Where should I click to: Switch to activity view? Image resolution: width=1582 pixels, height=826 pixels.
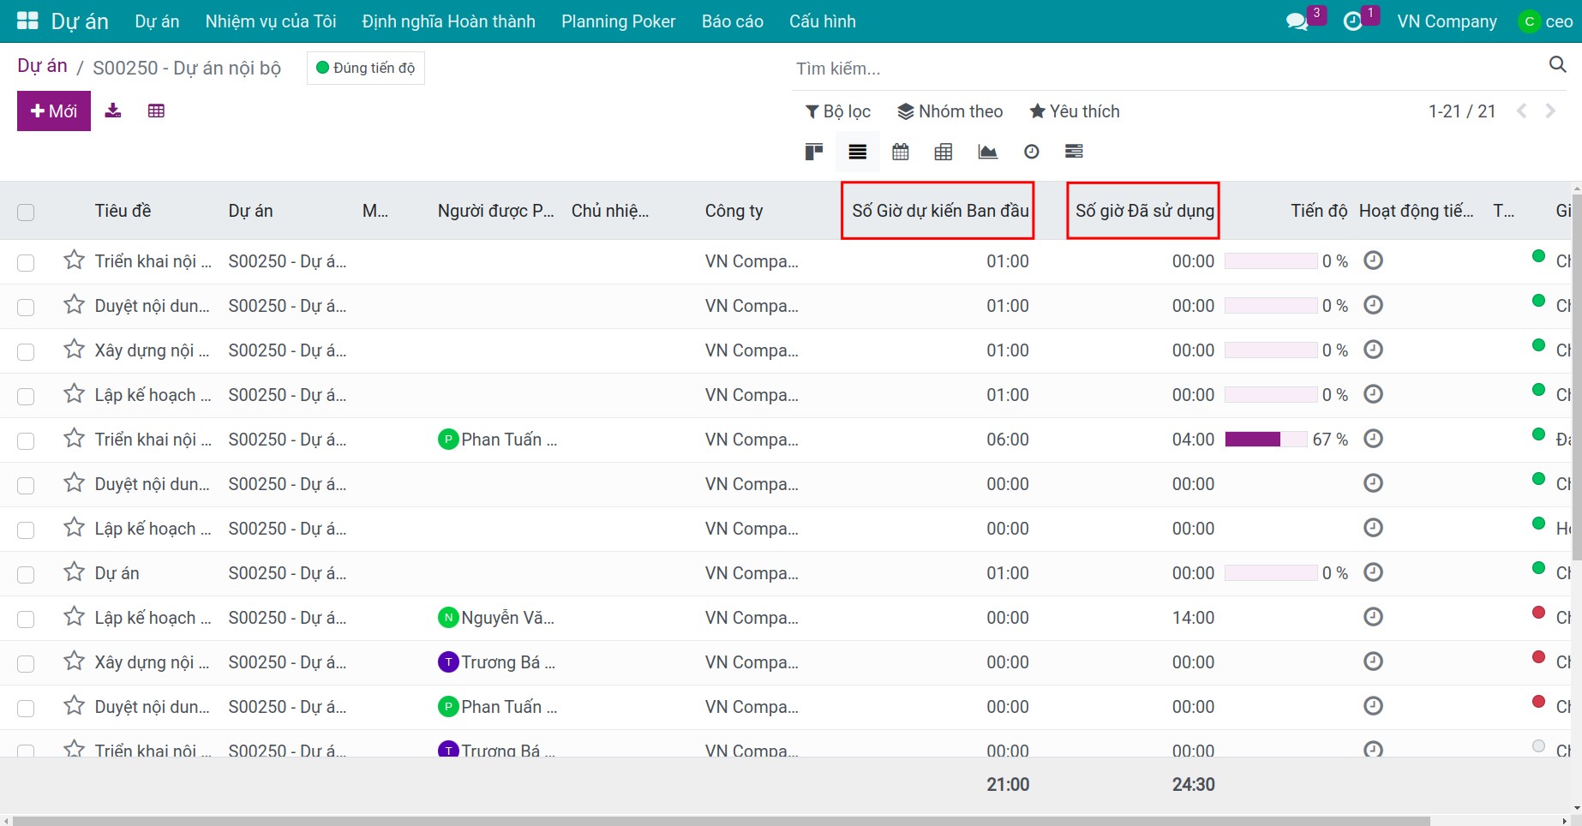tap(1032, 152)
